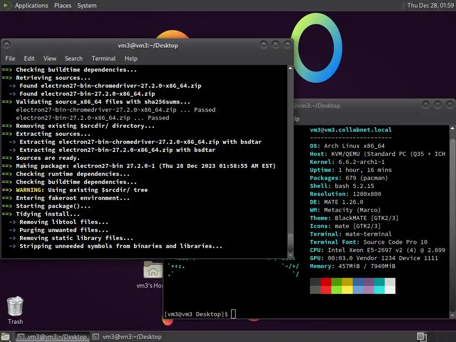Click the Trash desktop icon

pyautogui.click(x=15, y=310)
